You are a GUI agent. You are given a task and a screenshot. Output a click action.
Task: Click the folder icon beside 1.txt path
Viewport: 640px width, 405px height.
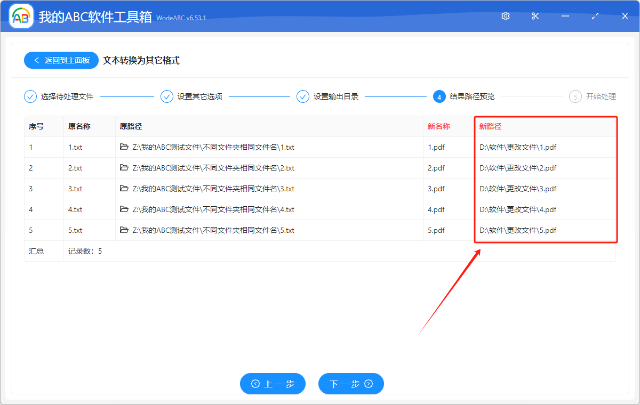coord(124,147)
